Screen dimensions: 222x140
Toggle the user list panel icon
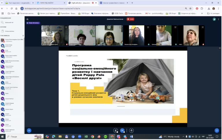tap(27, 19)
